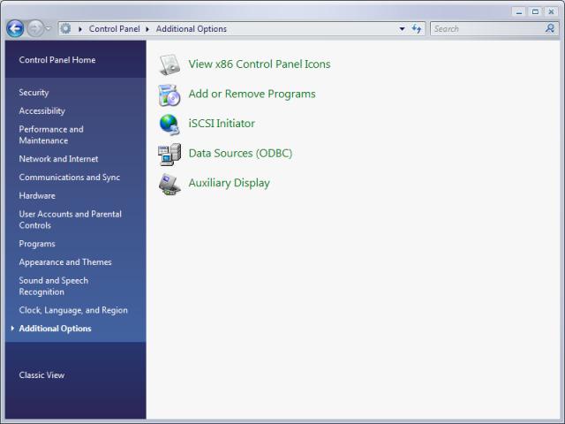Open Network and Internet category

(x=59, y=159)
